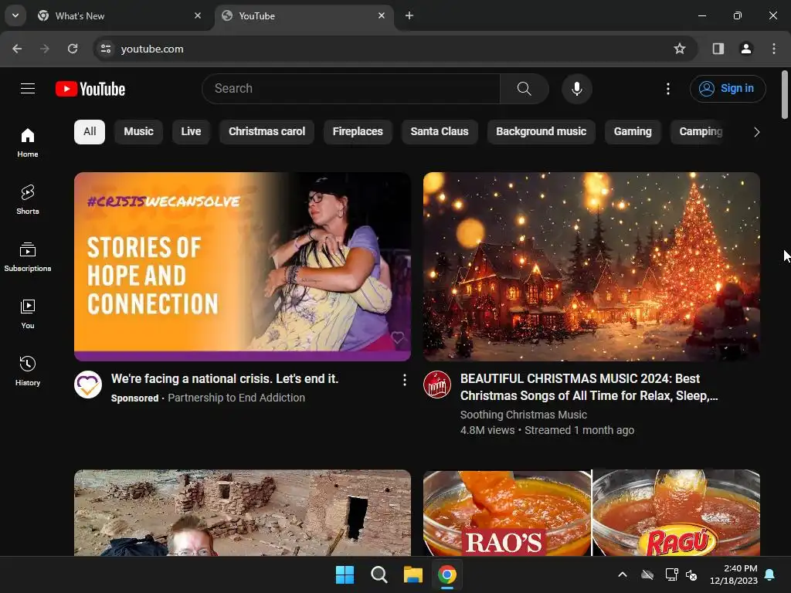
Task: Bookmark this page with star icon
Action: (x=680, y=49)
